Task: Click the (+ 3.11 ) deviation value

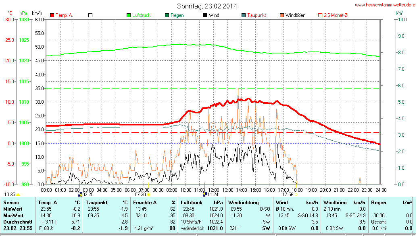Action: point(48,222)
